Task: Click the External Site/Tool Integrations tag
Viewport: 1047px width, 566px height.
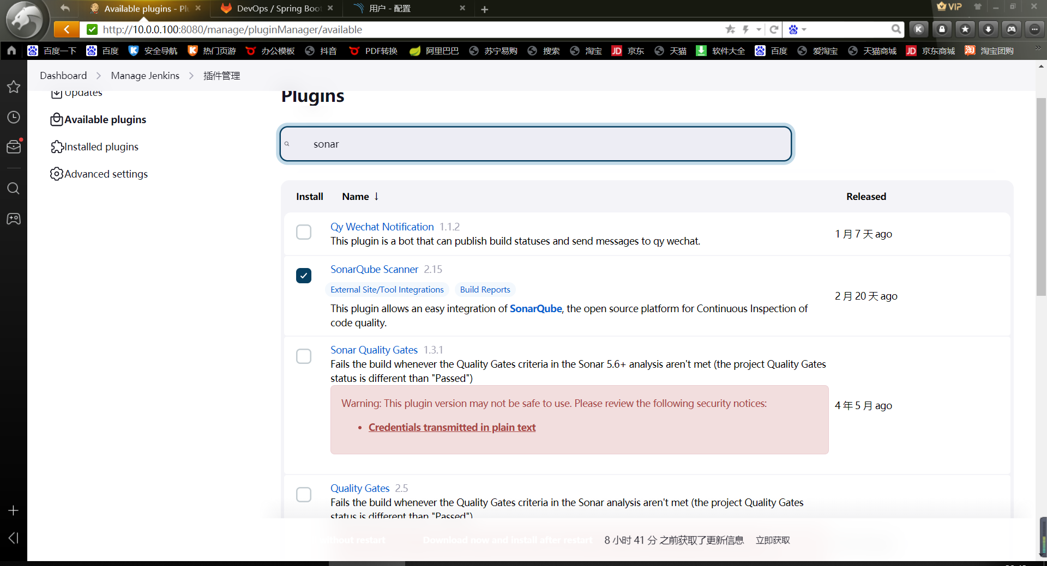Action: pos(387,289)
